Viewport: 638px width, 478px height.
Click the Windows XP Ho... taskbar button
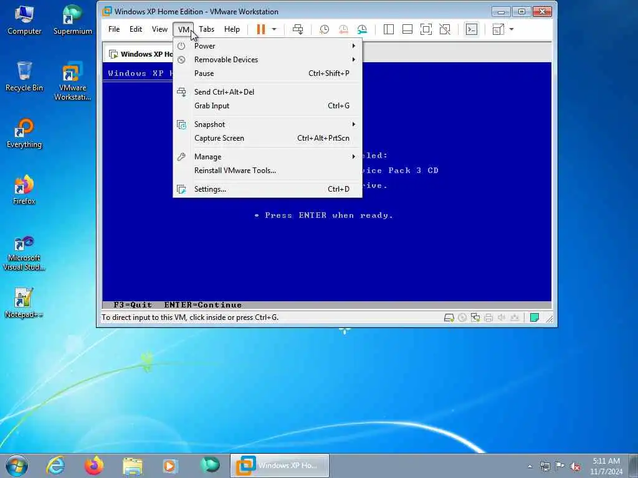(280, 466)
